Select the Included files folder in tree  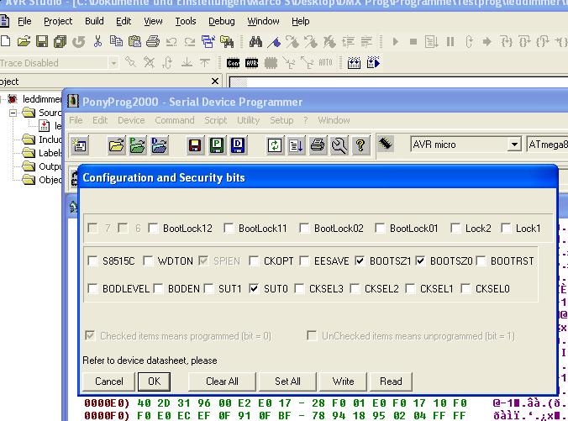42,139
